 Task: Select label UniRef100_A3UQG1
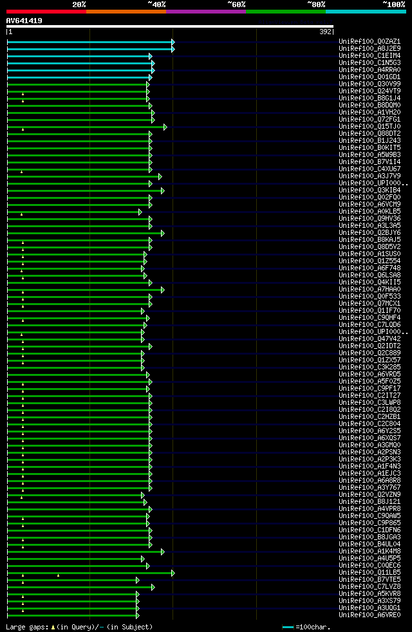point(370,608)
